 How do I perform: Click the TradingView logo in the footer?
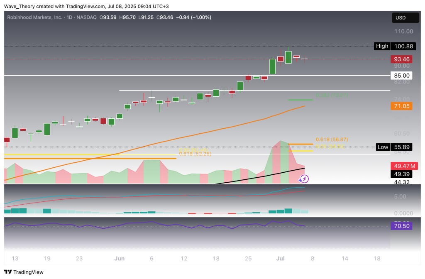pos(23,272)
